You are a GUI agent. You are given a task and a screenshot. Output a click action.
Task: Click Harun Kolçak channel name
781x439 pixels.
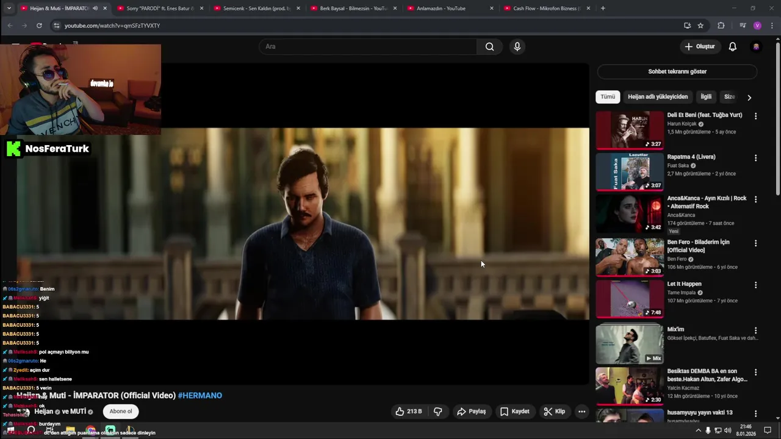click(682, 124)
